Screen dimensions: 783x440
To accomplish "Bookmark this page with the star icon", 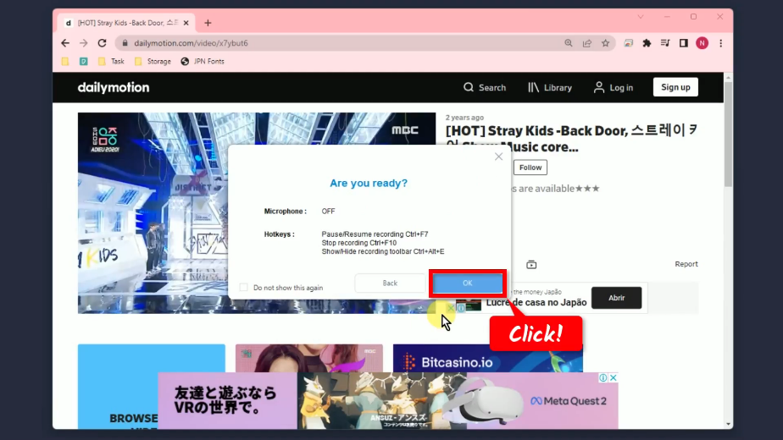I will [605, 43].
